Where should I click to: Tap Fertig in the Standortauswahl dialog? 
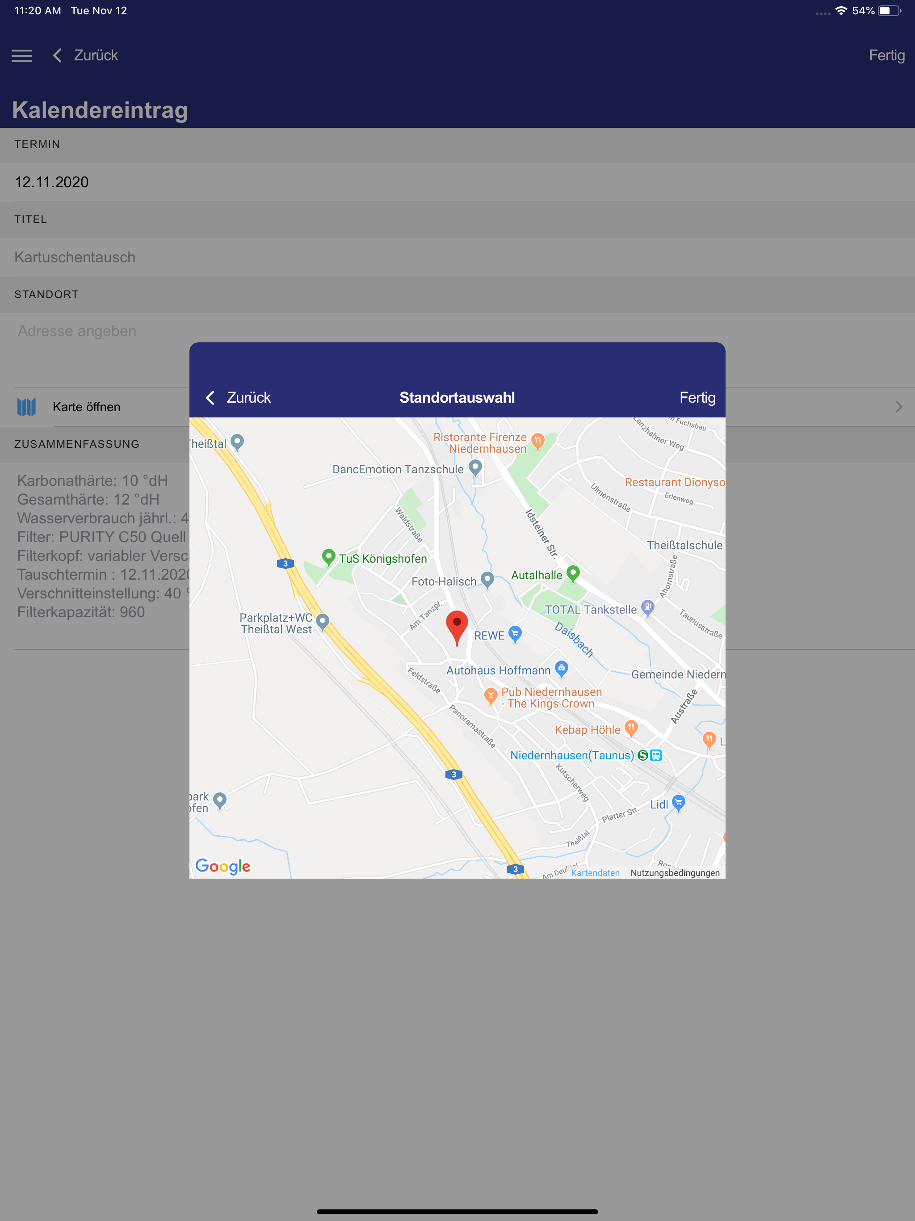[x=697, y=397]
